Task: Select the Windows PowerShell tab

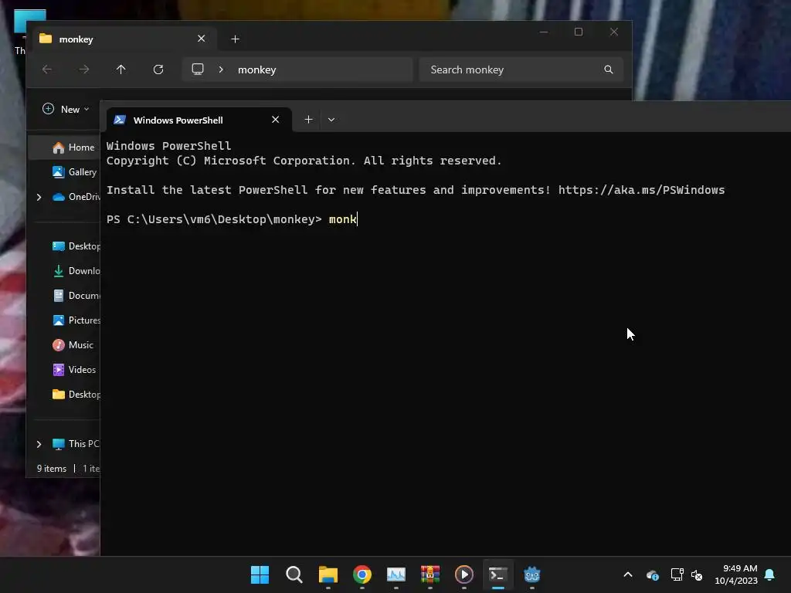Action: (x=199, y=120)
